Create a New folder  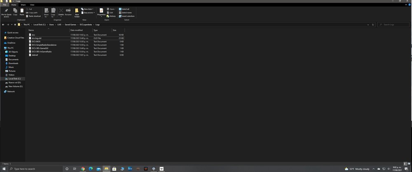(77, 13)
